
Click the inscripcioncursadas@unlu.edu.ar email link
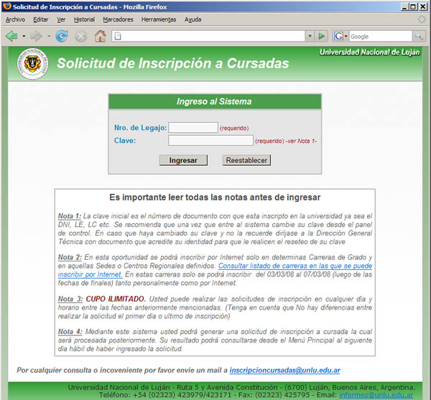[x=284, y=371]
